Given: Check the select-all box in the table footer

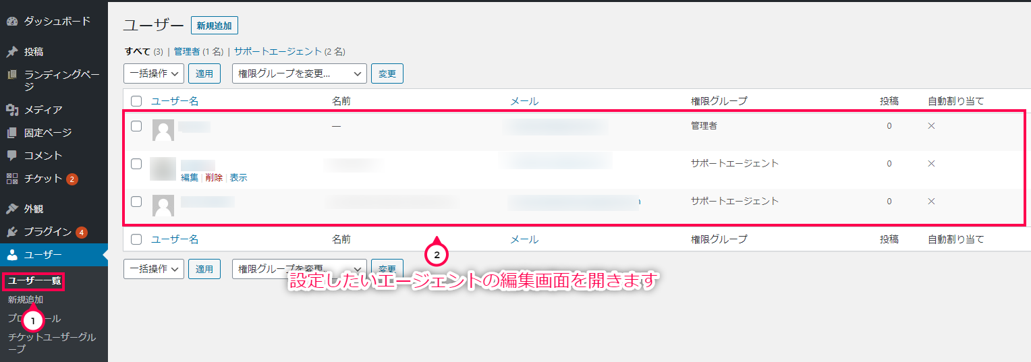Looking at the screenshot, I should pyautogui.click(x=136, y=239).
